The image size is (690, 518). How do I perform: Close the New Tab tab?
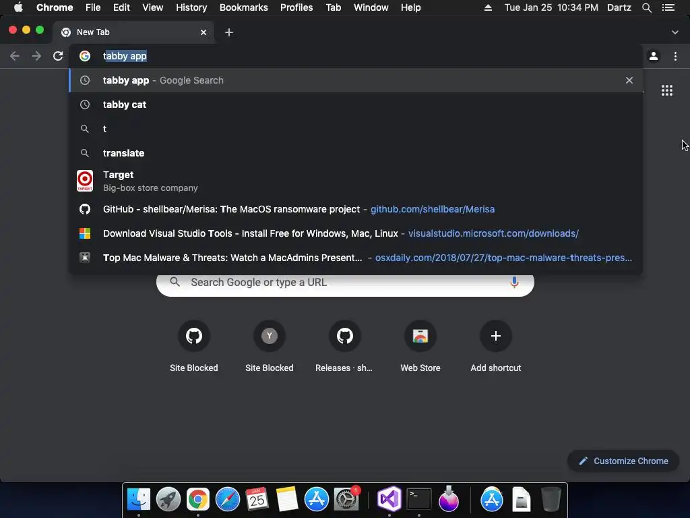click(x=203, y=32)
